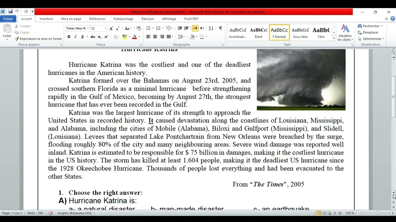Open the font size dropdown

point(105,28)
